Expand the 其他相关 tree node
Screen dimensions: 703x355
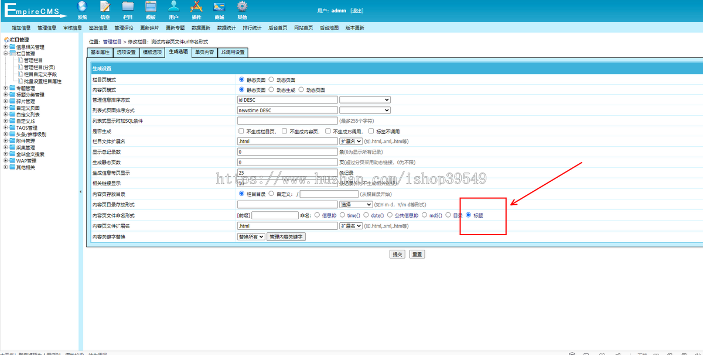(x=5, y=167)
